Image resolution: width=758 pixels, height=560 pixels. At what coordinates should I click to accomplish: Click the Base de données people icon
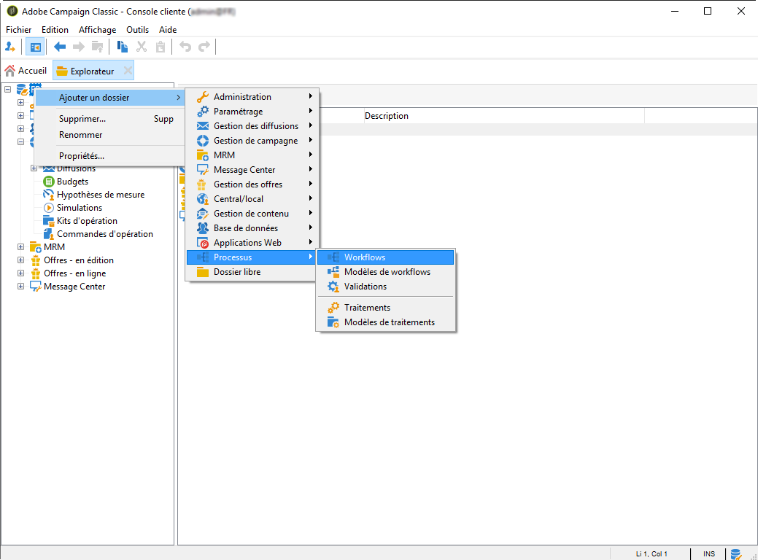click(x=203, y=228)
